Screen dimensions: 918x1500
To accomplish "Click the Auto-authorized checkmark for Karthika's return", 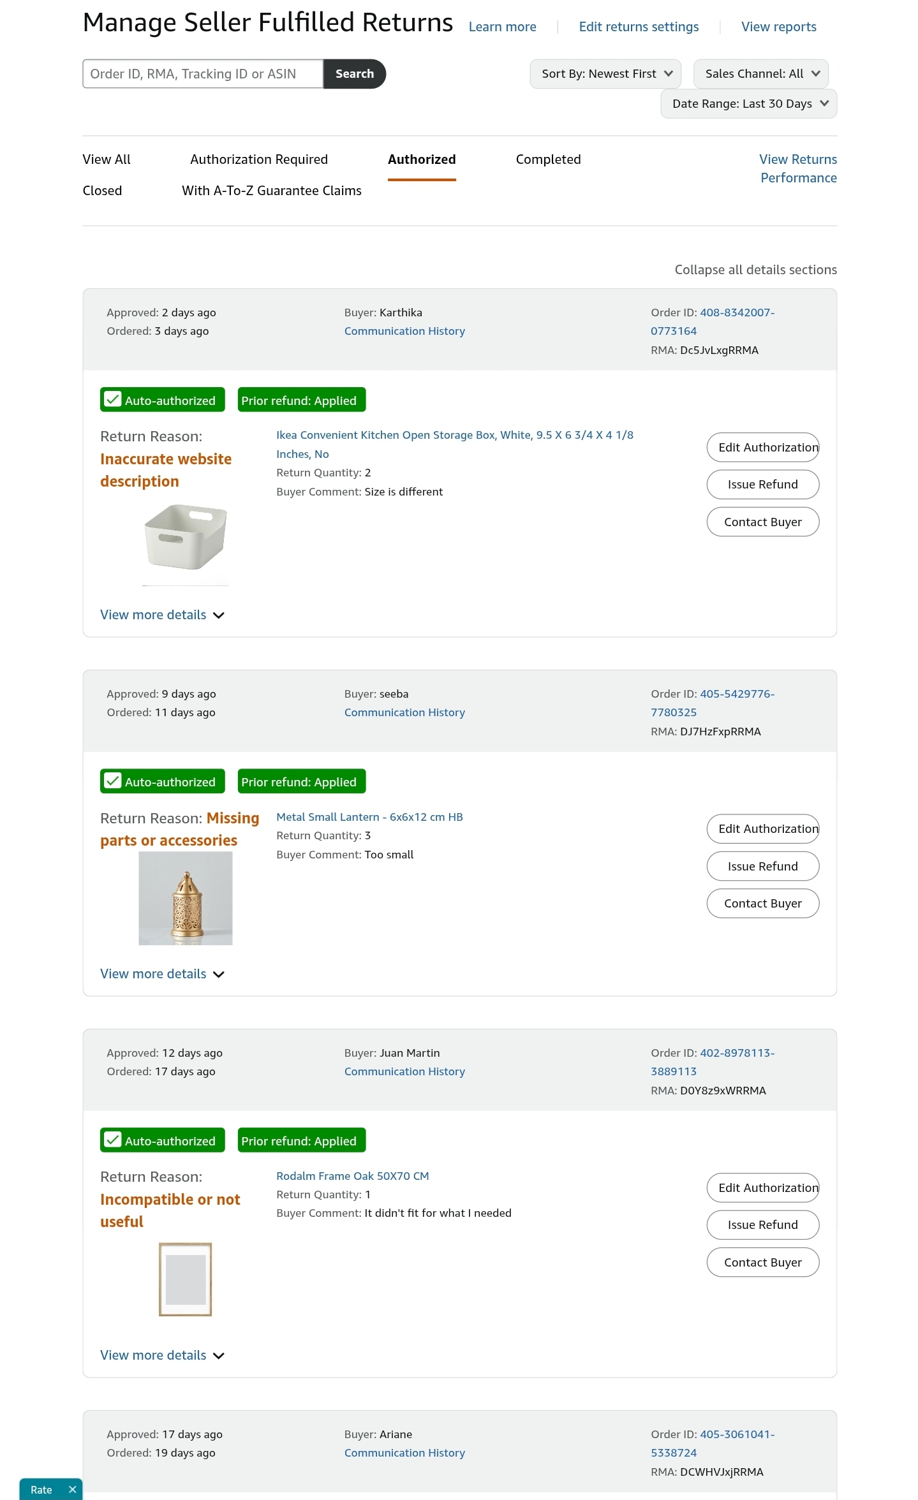I will (113, 399).
